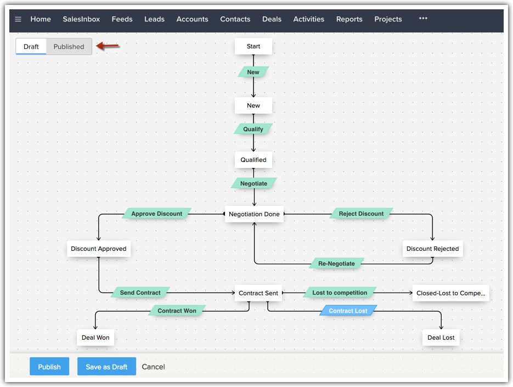Select the blue Contract Lost transition
This screenshot has height=387, width=513.
348,311
